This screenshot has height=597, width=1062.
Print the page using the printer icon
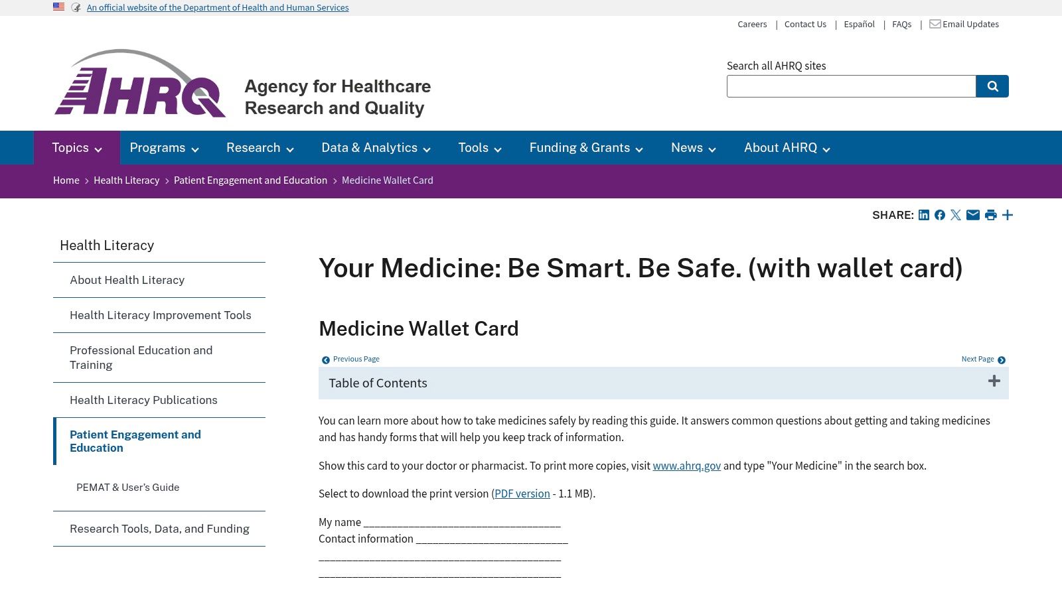(x=990, y=215)
